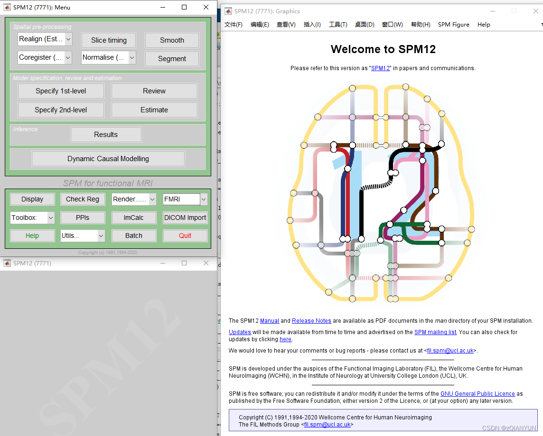Open the 窗口(W) menu

click(x=393, y=25)
